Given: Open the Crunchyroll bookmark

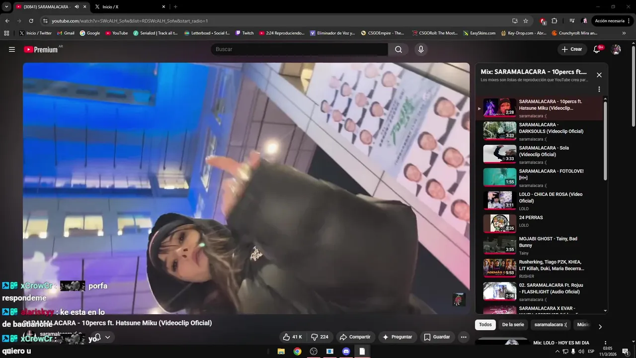Looking at the screenshot, I should [574, 33].
